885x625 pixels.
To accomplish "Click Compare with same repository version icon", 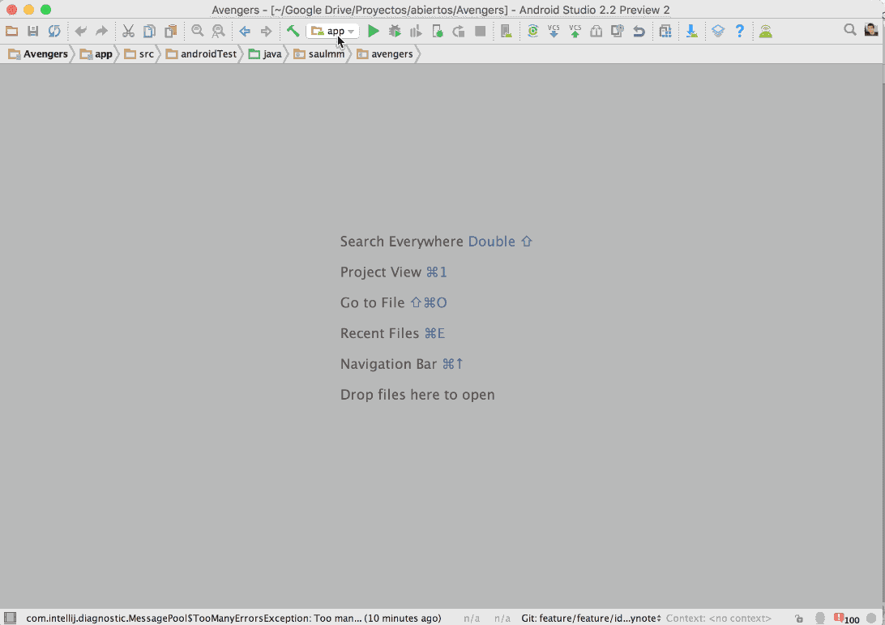I will pos(618,31).
